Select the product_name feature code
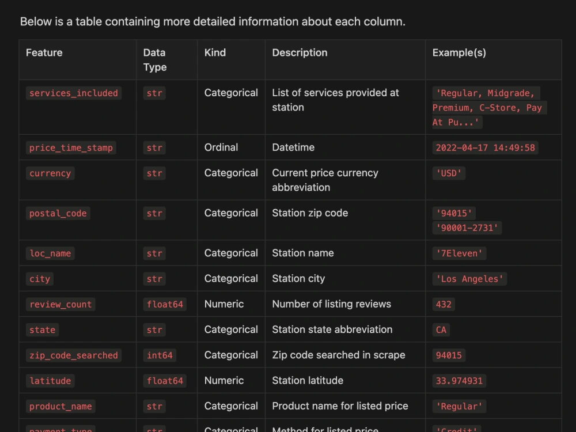Image resolution: width=576 pixels, height=432 pixels. pos(60,406)
